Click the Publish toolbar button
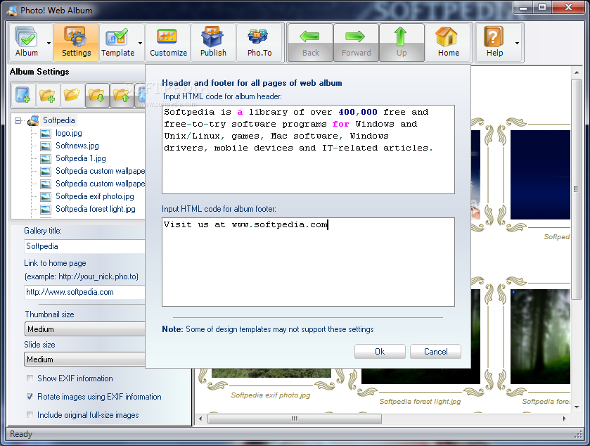The width and height of the screenshot is (590, 446). coord(213,42)
